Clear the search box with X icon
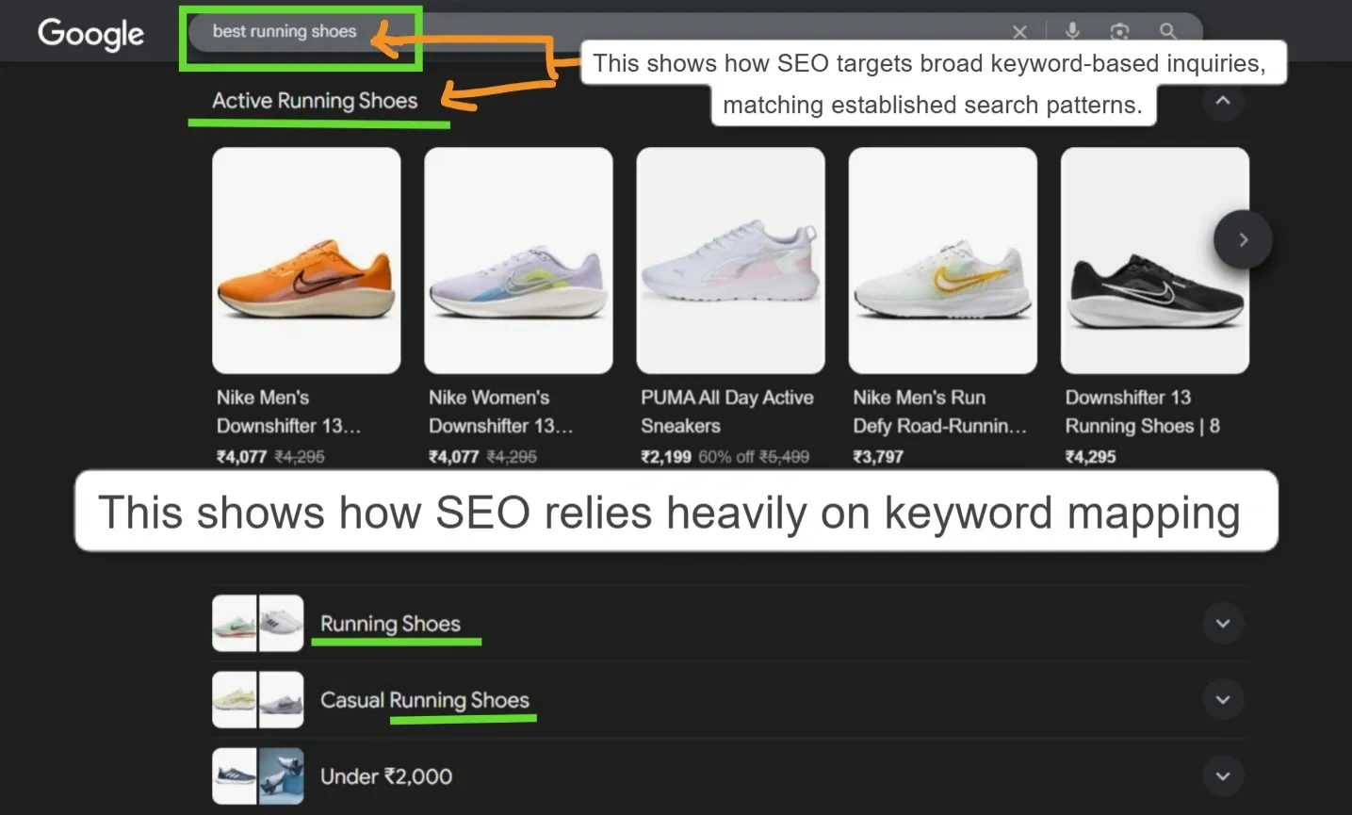 point(1019,32)
